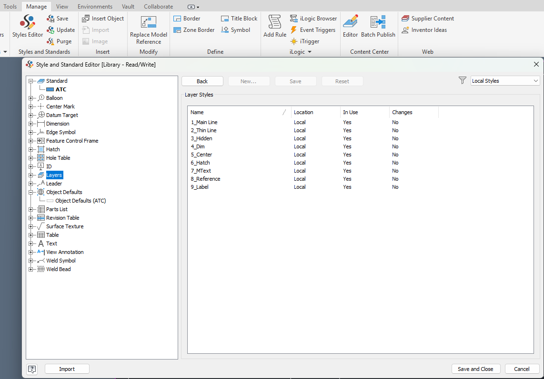Click the filter funnel icon
544x379 pixels.
click(463, 81)
